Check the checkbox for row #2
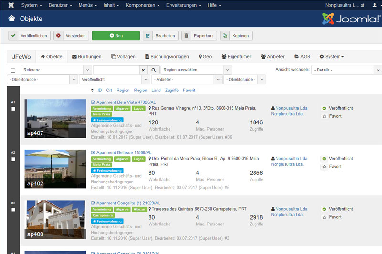Screen dimensions: 382x254 [13, 159]
